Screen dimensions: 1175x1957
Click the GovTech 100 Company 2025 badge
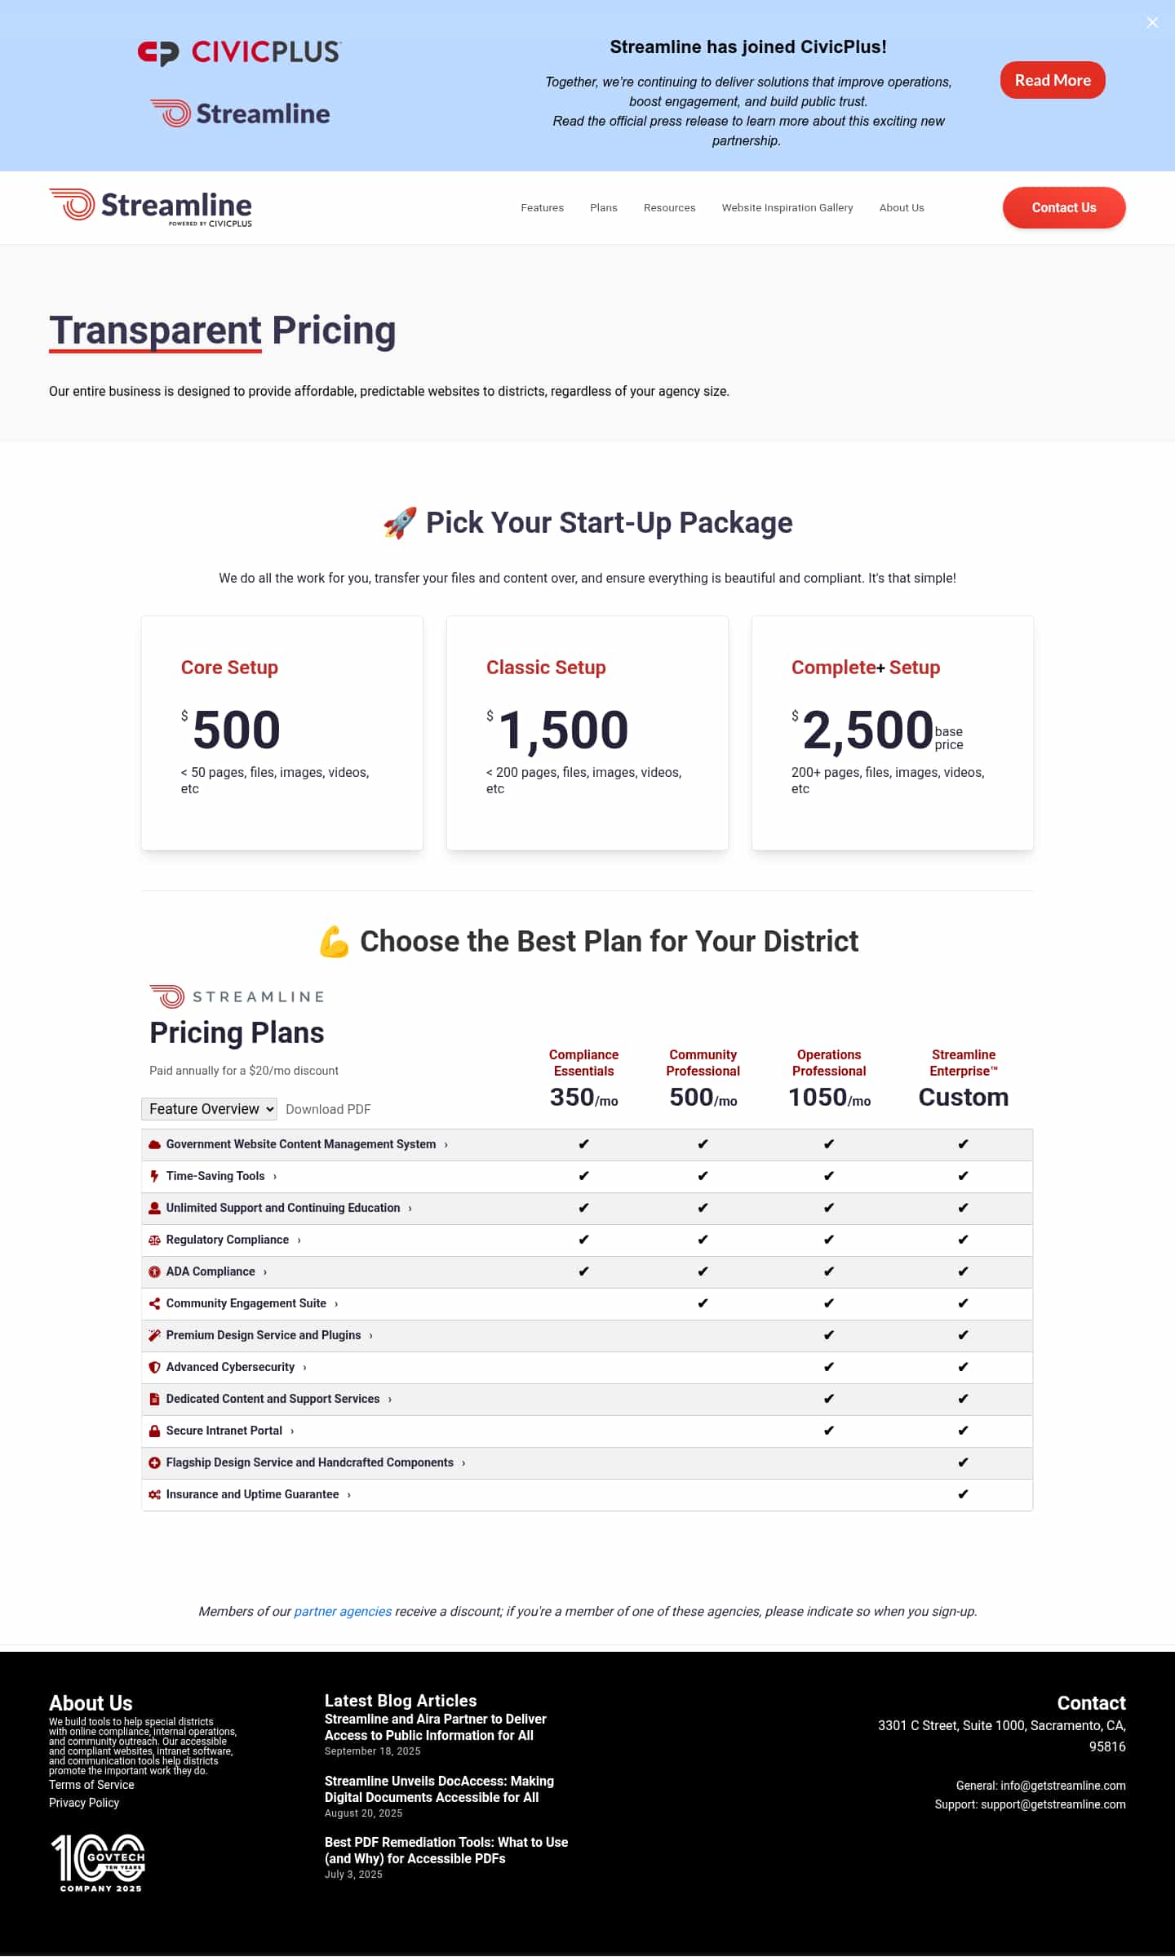point(98,1863)
